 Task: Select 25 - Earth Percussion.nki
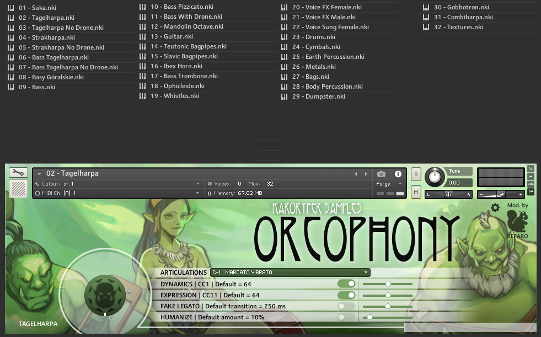coord(328,57)
